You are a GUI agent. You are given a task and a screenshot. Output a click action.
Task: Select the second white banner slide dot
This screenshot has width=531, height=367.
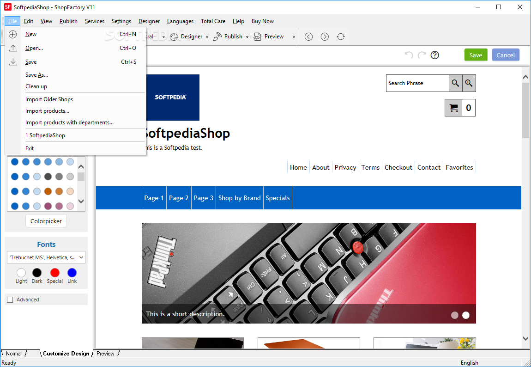pos(466,315)
